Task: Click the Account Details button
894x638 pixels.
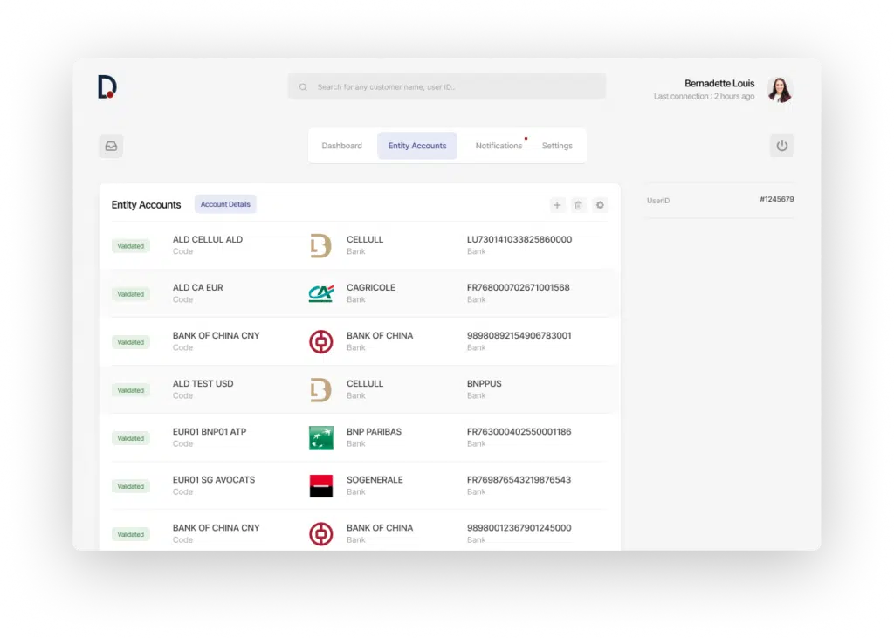Action: click(x=225, y=204)
